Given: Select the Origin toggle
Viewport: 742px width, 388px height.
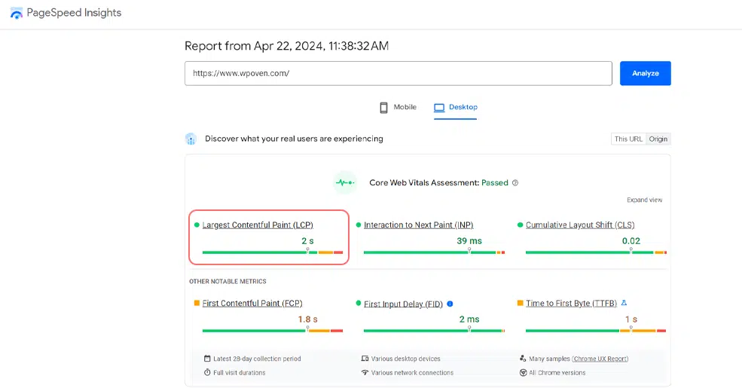Looking at the screenshot, I should (x=658, y=139).
